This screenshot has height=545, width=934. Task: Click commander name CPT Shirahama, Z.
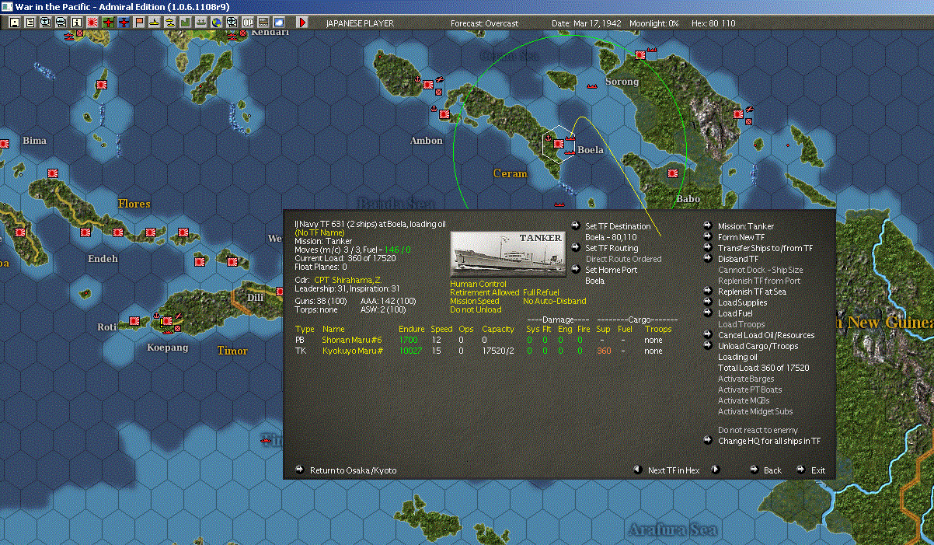click(347, 279)
